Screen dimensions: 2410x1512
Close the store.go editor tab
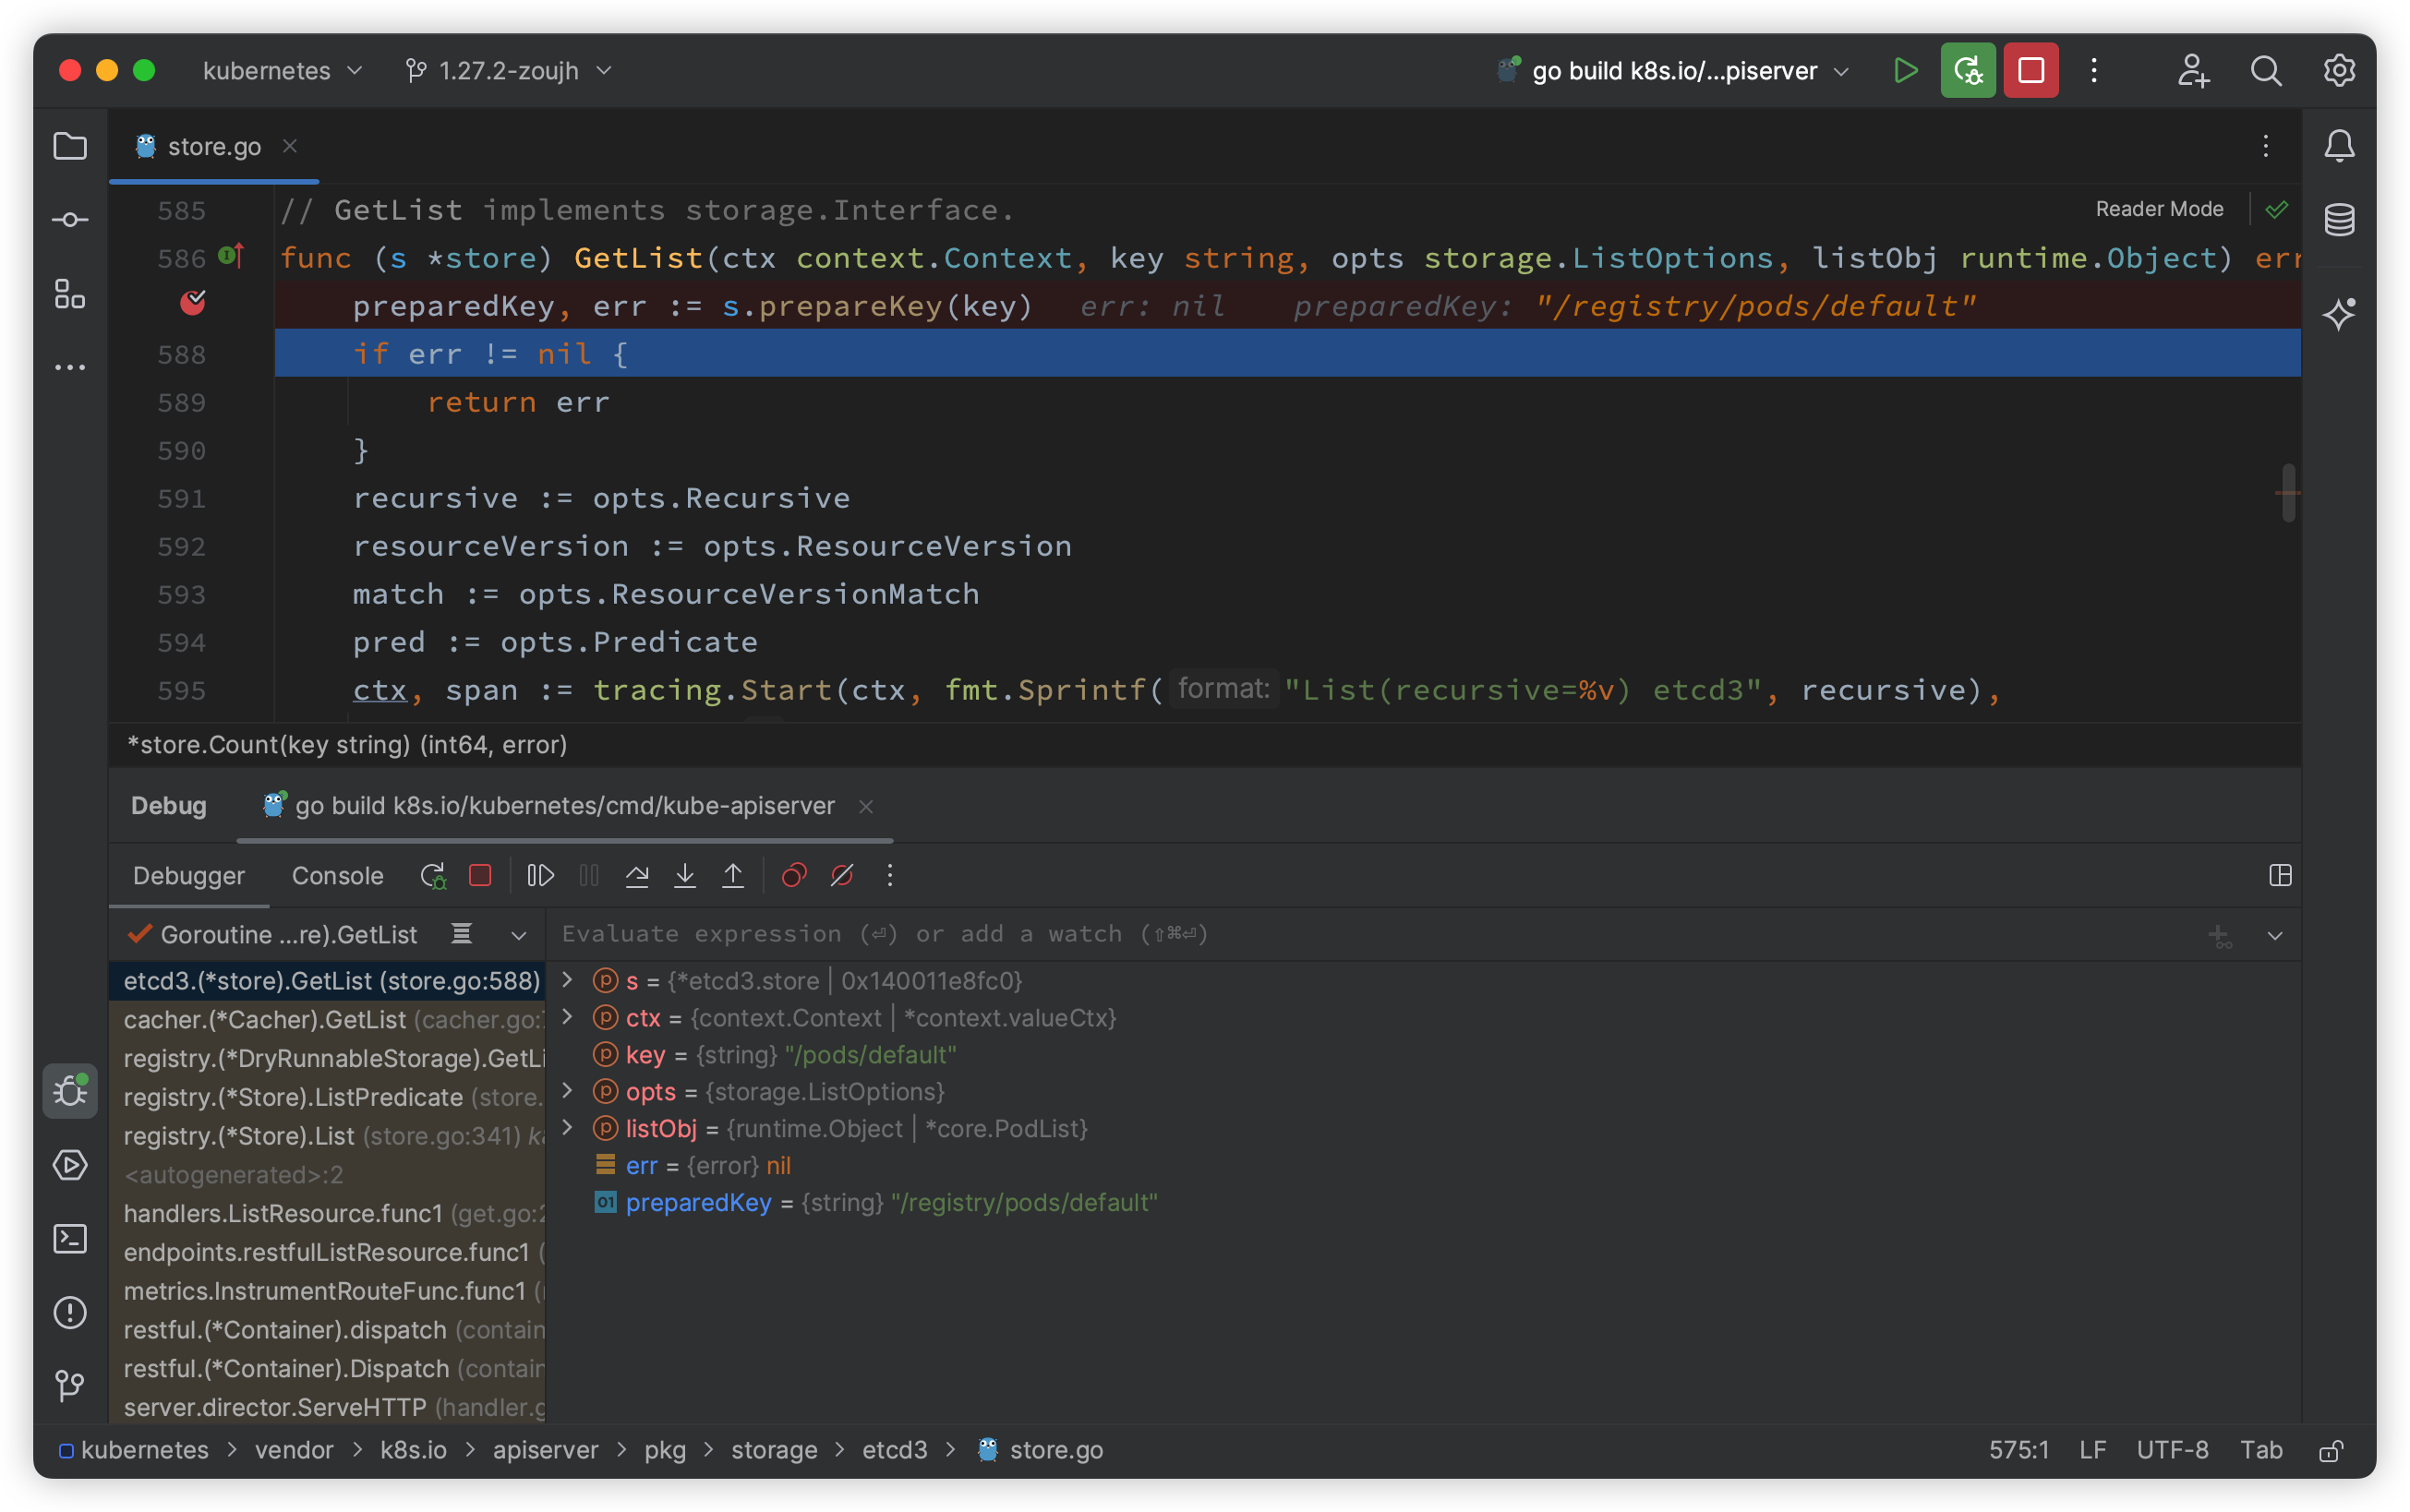coord(290,146)
